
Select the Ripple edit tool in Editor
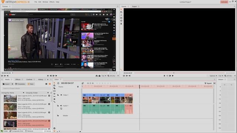(54, 96)
